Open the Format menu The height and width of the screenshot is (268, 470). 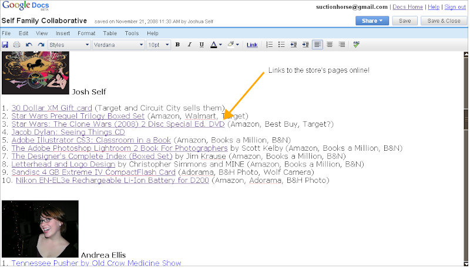click(x=86, y=33)
